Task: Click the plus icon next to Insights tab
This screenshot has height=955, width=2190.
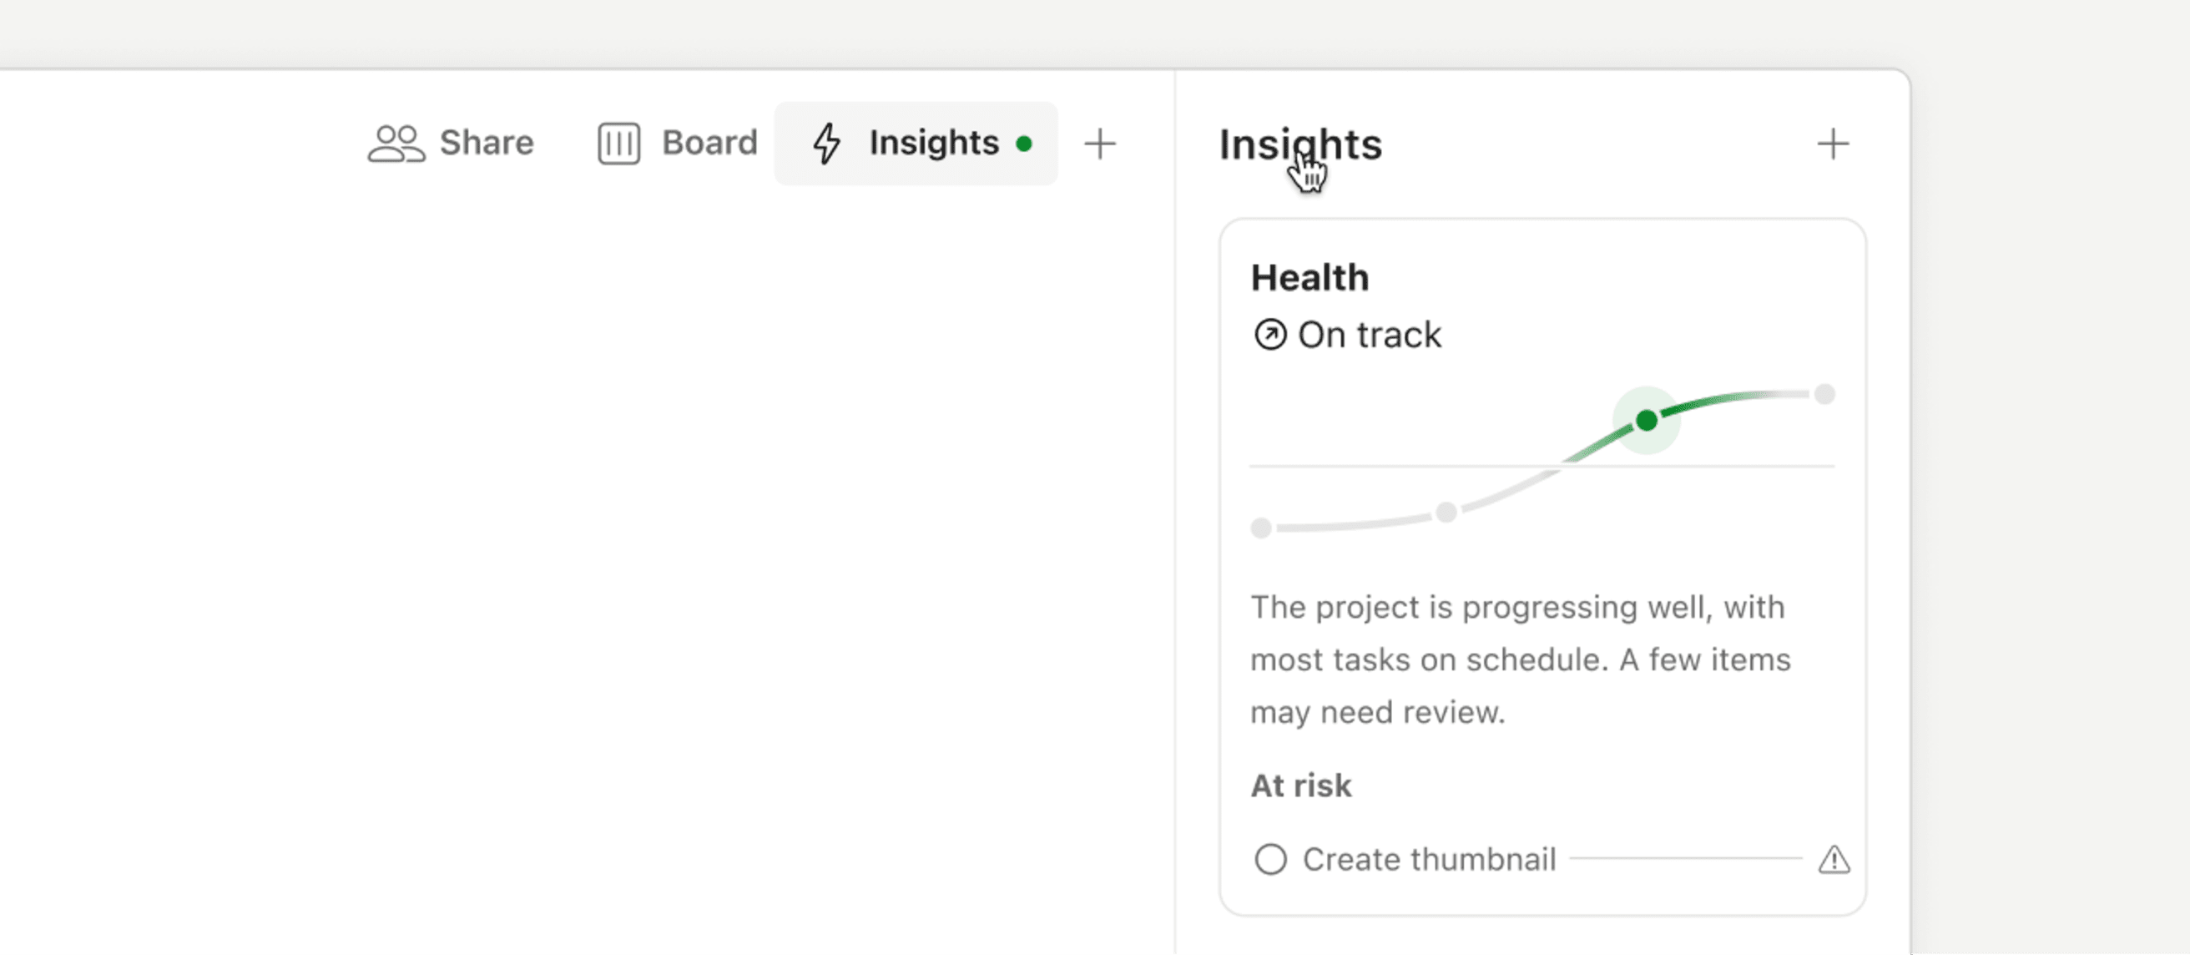Action: pos(1099,143)
